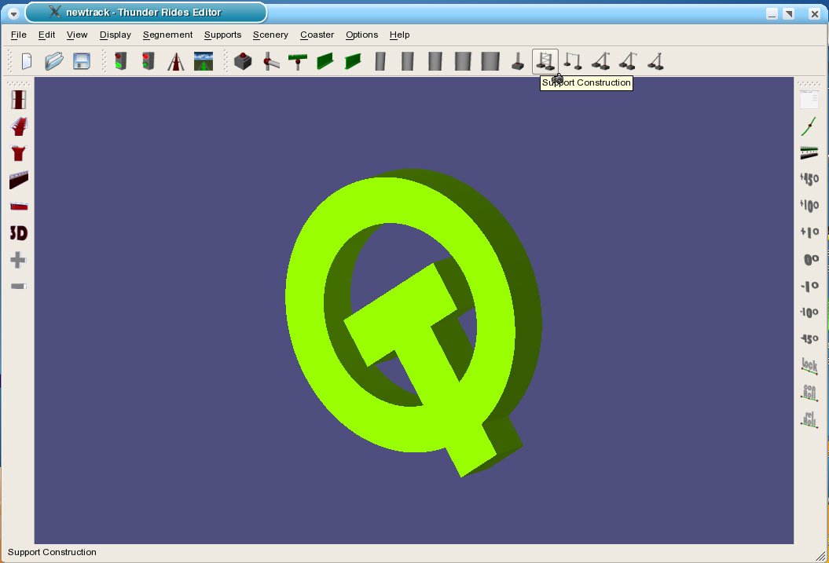
Task: Select the red track perspective icon
Action: coord(176,61)
